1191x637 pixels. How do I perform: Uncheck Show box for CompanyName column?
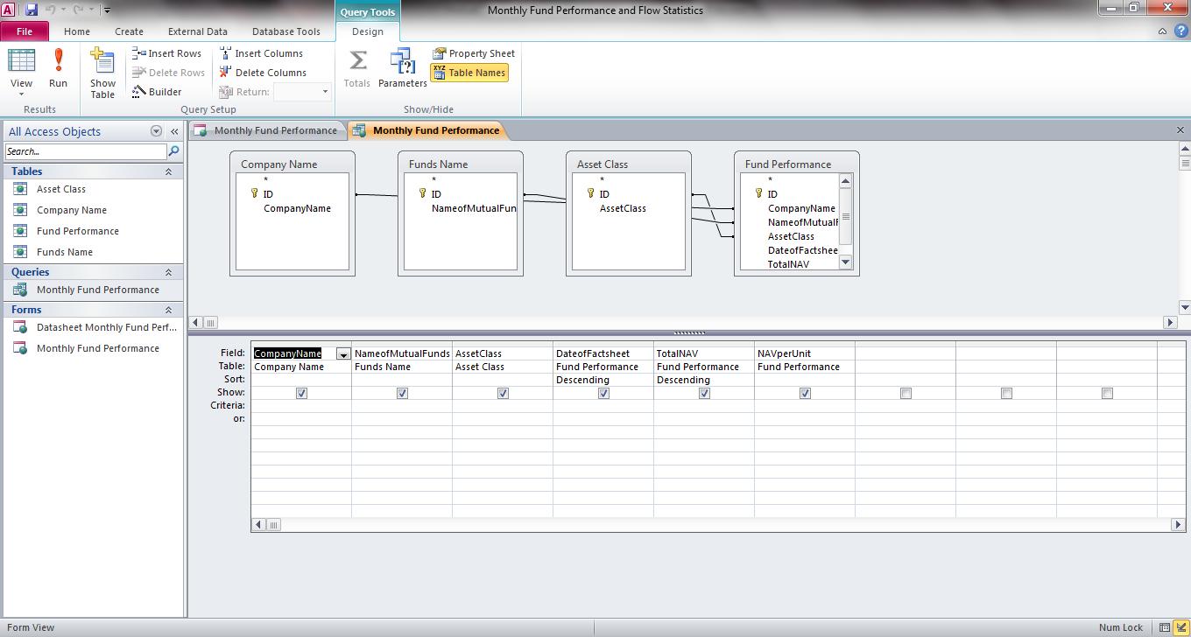click(x=301, y=393)
